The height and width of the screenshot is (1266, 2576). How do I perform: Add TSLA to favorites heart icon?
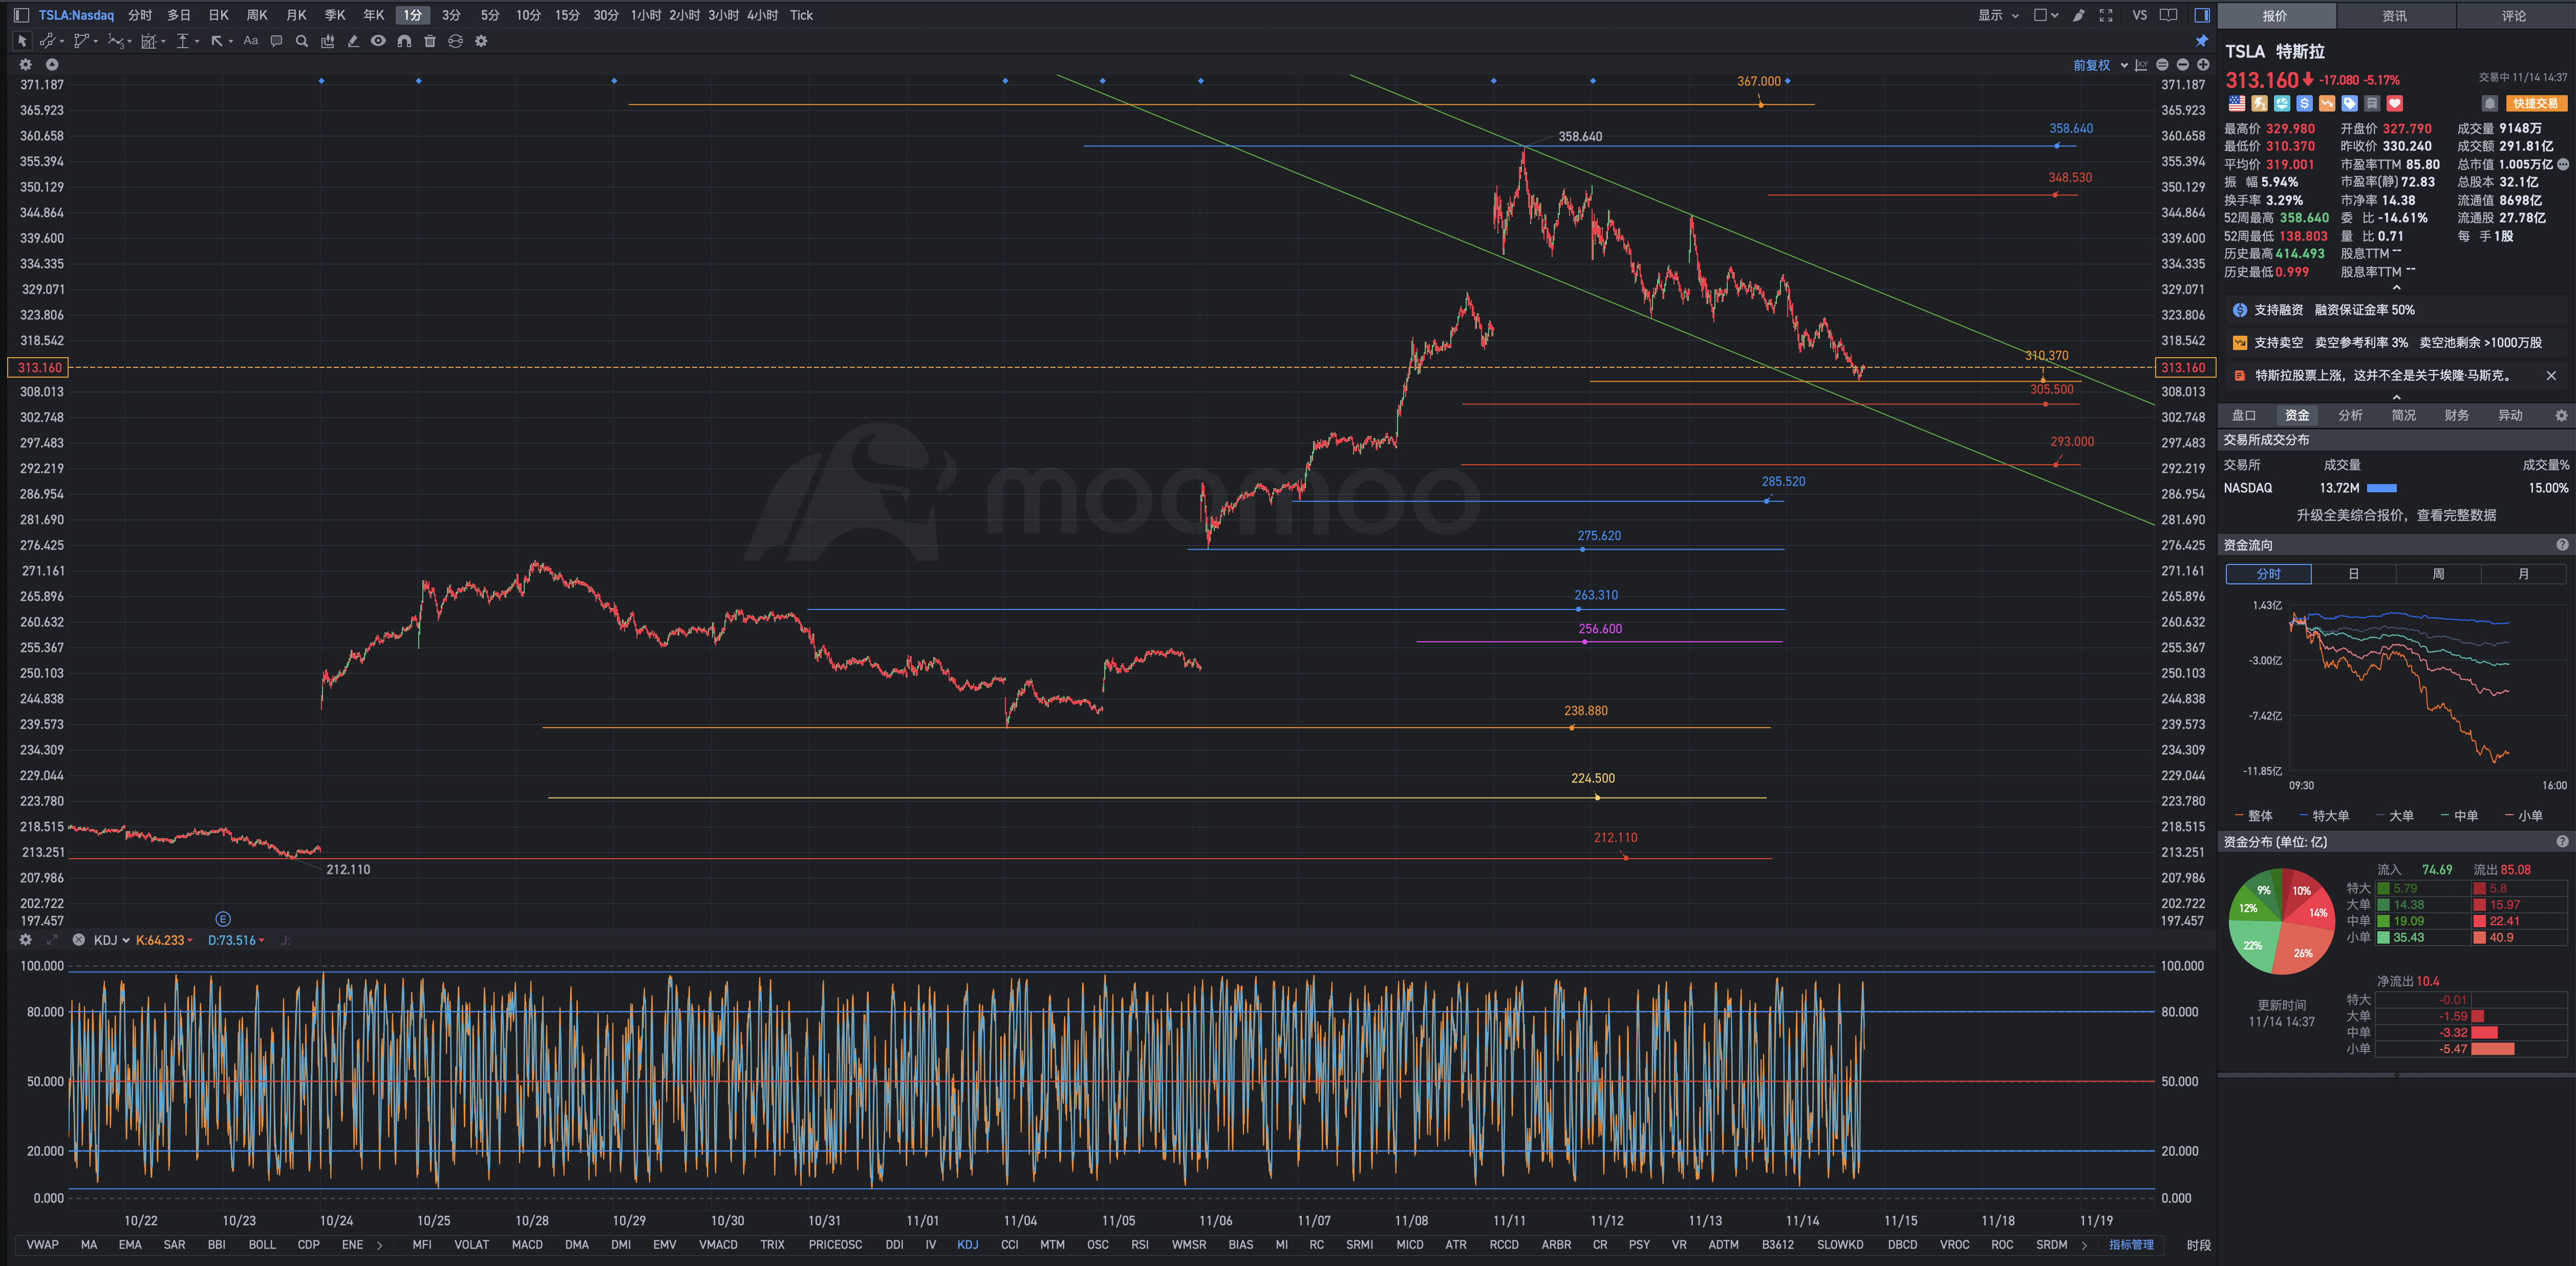point(2394,103)
